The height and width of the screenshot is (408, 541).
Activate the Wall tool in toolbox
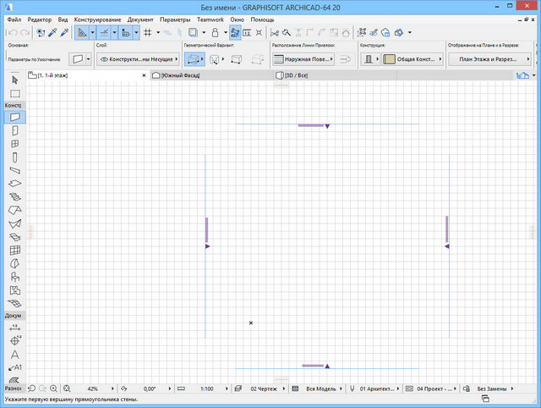14,117
